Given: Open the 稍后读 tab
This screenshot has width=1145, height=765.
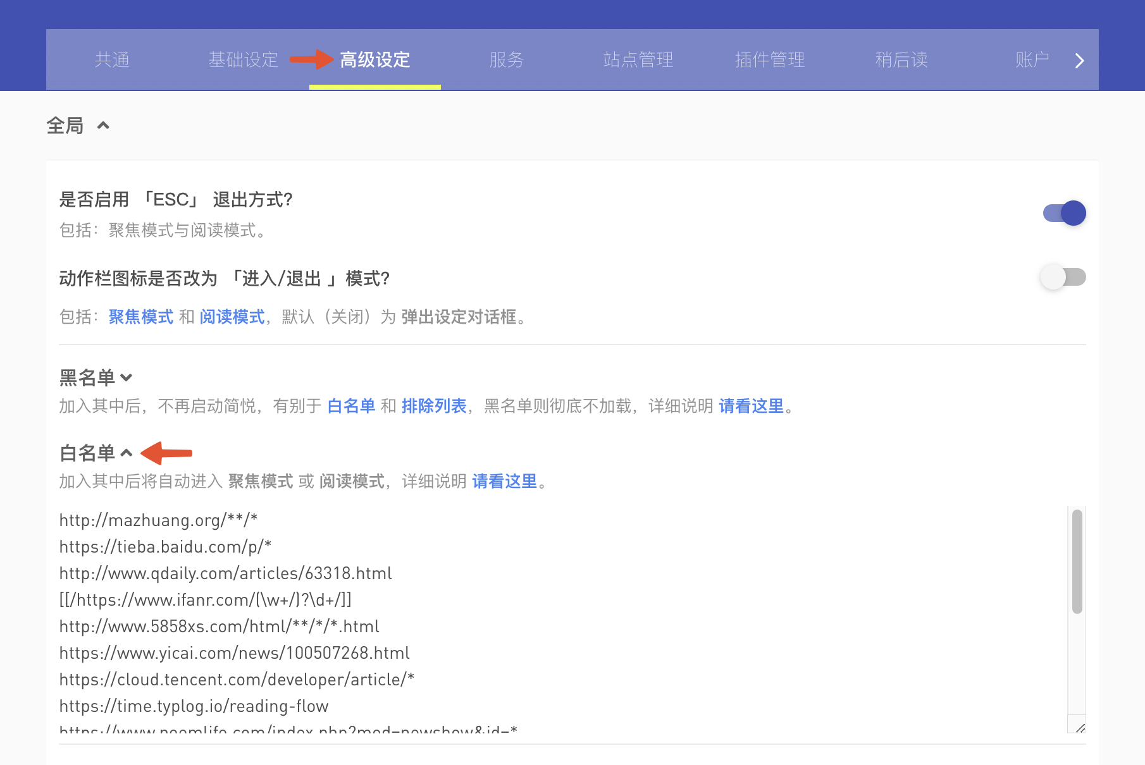Looking at the screenshot, I should (901, 60).
